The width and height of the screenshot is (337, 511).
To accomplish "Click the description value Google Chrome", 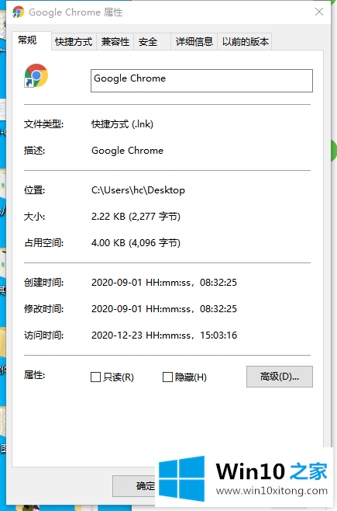I will click(127, 151).
